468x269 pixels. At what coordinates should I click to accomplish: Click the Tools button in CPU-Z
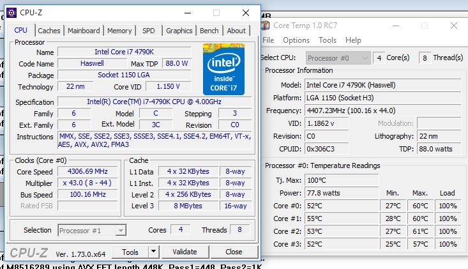point(130,252)
